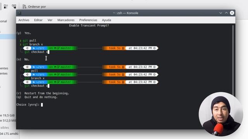
Task: Open the Preferencias menu
Action: click(x=88, y=20)
